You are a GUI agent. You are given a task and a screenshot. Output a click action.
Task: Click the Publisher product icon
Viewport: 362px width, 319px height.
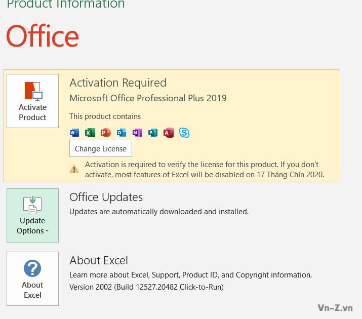(x=153, y=133)
